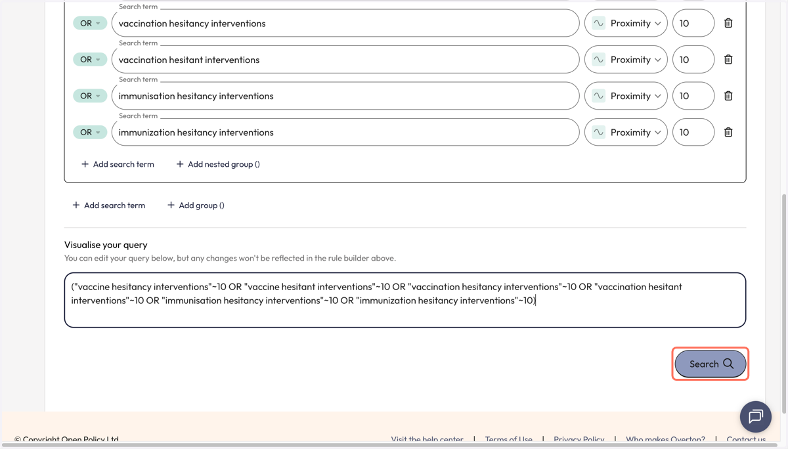
Task: Add nested group ()
Action: coord(218,164)
